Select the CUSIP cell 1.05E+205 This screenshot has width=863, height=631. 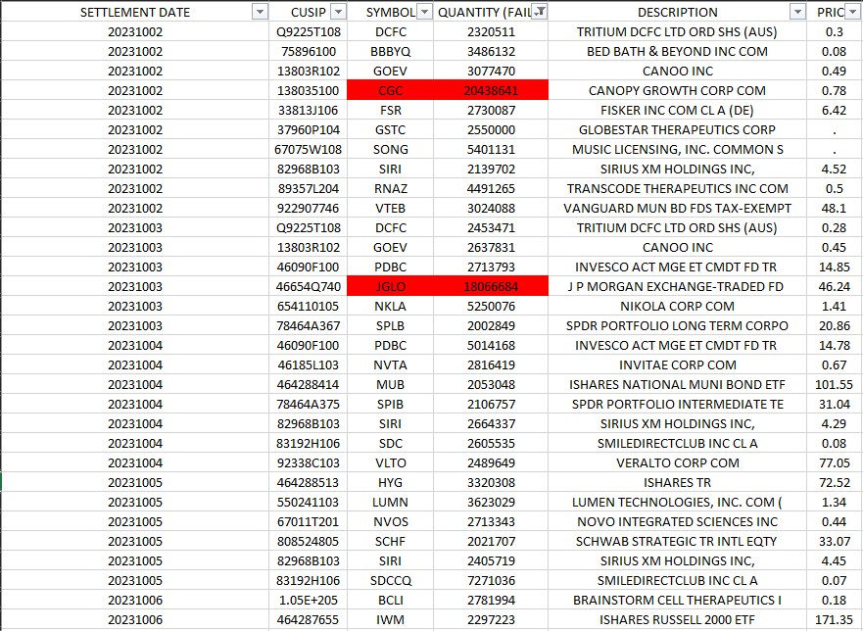click(309, 601)
